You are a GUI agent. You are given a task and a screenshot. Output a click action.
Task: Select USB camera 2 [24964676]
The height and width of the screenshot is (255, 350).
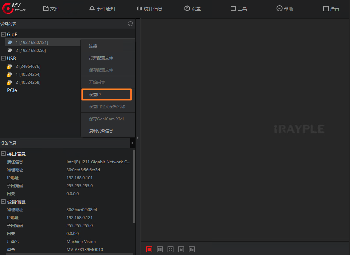click(28, 66)
